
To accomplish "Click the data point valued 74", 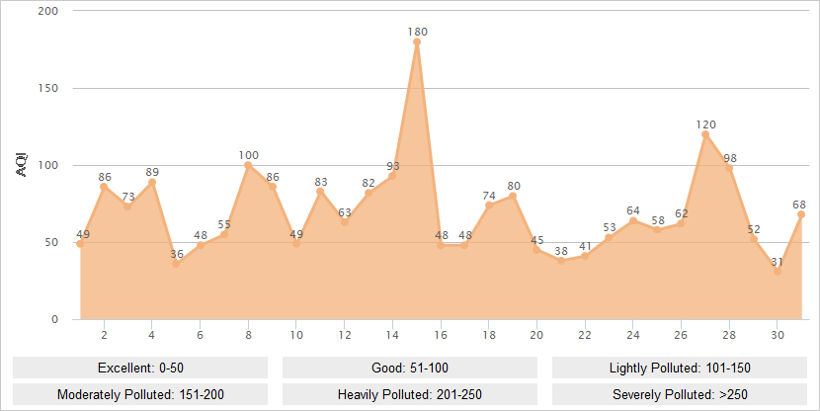I will [488, 205].
